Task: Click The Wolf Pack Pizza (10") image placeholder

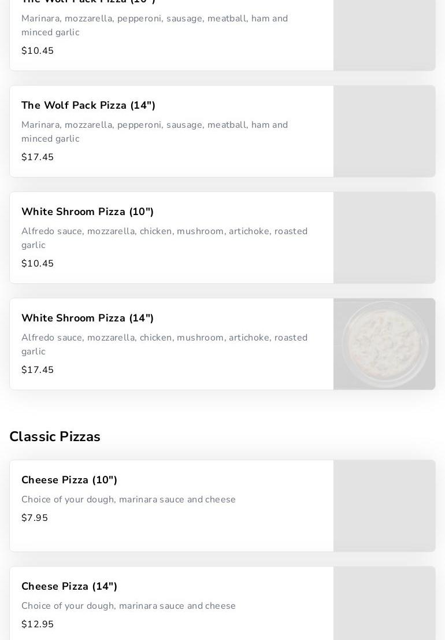Action: click(384, 35)
